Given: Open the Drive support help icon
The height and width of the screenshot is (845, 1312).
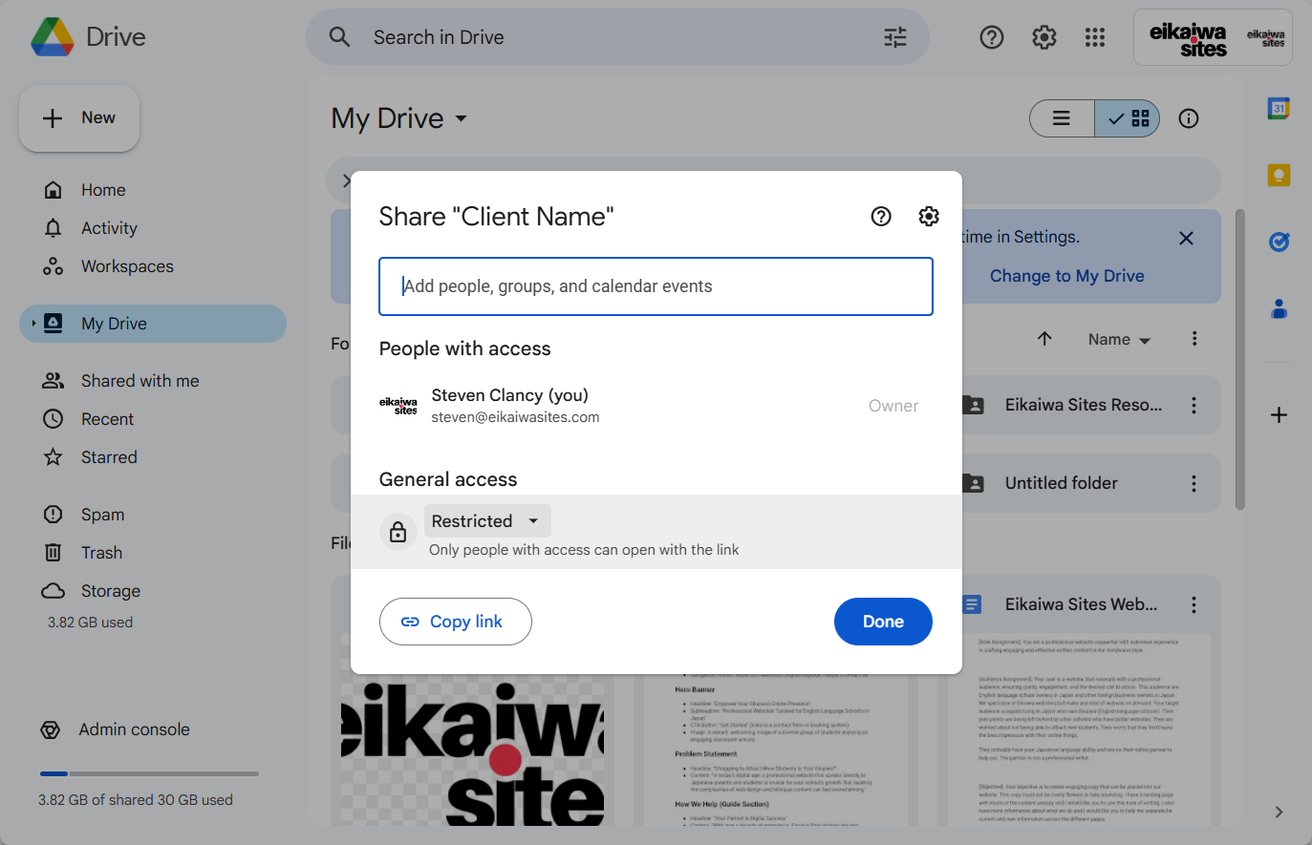Looking at the screenshot, I should pyautogui.click(x=992, y=37).
